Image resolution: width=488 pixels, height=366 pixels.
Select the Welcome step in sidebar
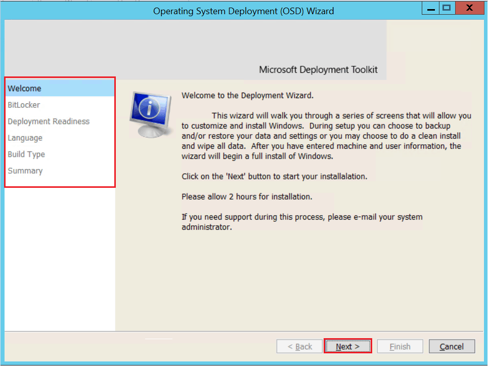(60, 88)
